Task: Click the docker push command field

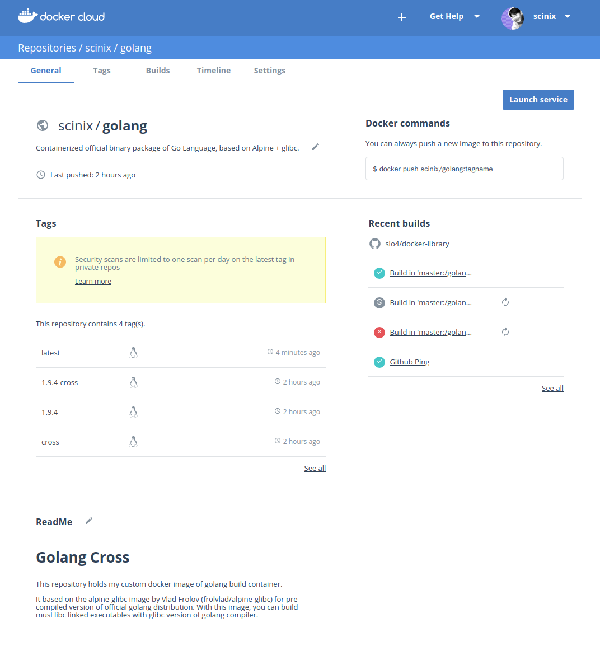Action: pyautogui.click(x=464, y=169)
